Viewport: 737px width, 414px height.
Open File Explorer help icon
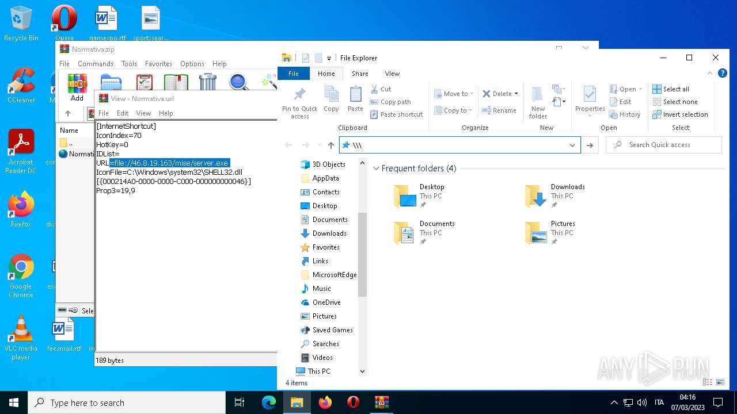(722, 74)
